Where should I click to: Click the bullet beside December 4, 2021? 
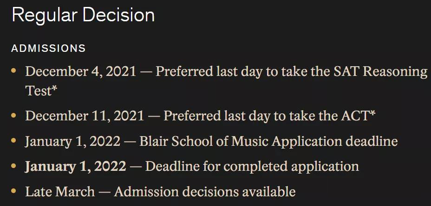[x=13, y=71]
